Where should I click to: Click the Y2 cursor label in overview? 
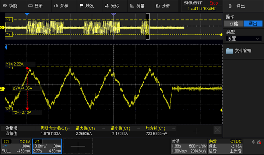pyautogui.click(x=8, y=34)
